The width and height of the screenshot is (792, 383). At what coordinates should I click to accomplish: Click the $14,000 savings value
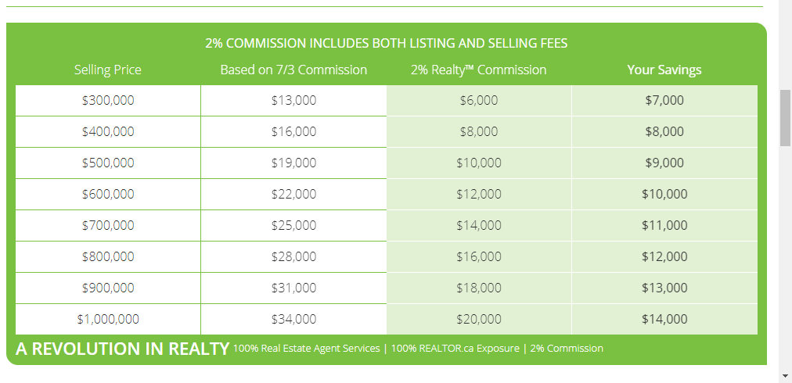pyautogui.click(x=664, y=320)
